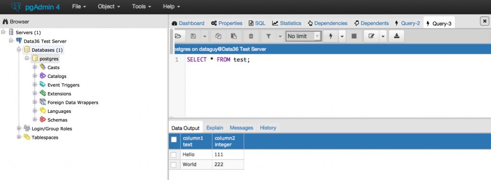The width and height of the screenshot is (491, 180).
Task: Switch to the SQL tab
Action: click(x=257, y=23)
